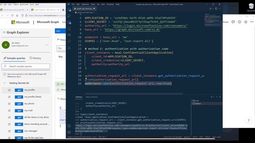
Task: Click the Firefox Home icon
Action: click(x=17, y=15)
